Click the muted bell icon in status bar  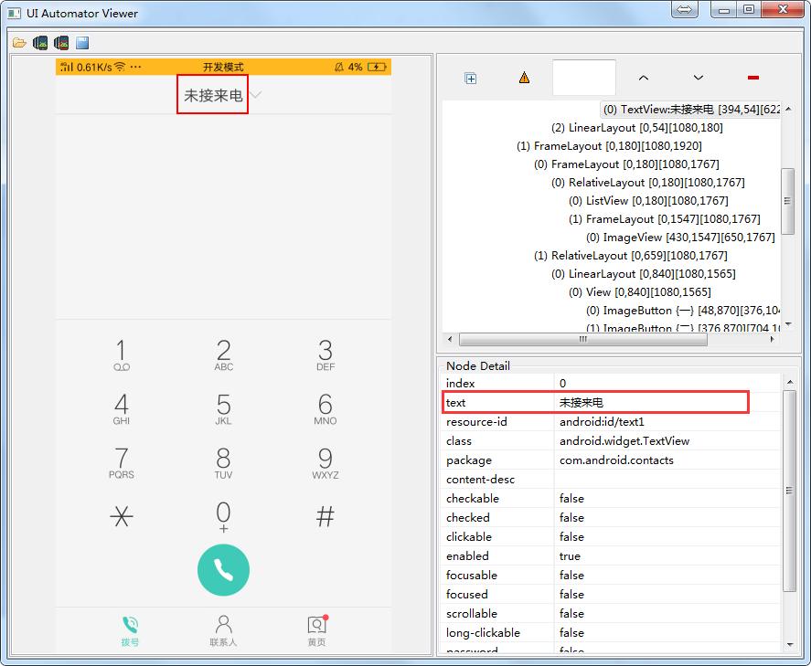click(x=339, y=67)
